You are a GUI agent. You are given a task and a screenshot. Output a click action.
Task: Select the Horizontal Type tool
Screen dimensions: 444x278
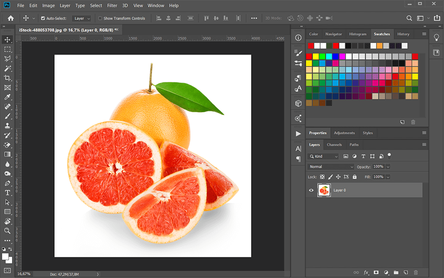(x=8, y=193)
